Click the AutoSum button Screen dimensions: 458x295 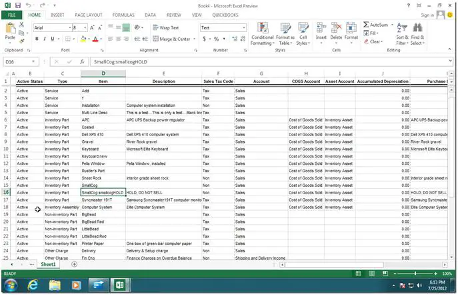pyautogui.click(x=376, y=25)
